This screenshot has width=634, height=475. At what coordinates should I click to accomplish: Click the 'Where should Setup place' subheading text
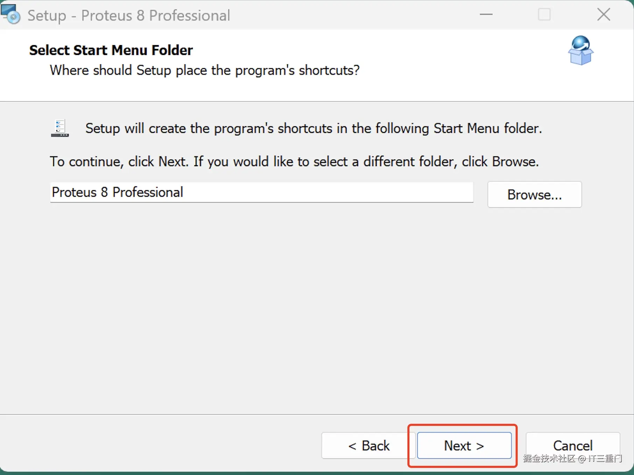[204, 70]
